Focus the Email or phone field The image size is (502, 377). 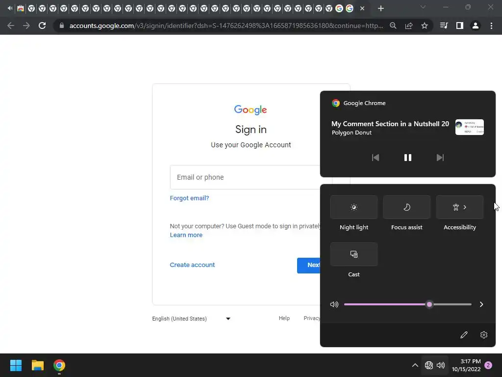(251, 177)
